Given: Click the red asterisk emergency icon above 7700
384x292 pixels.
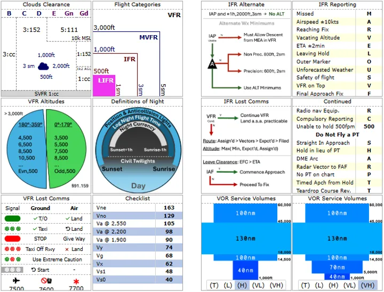Looking at the screenshot, I should pyautogui.click(x=76, y=280).
